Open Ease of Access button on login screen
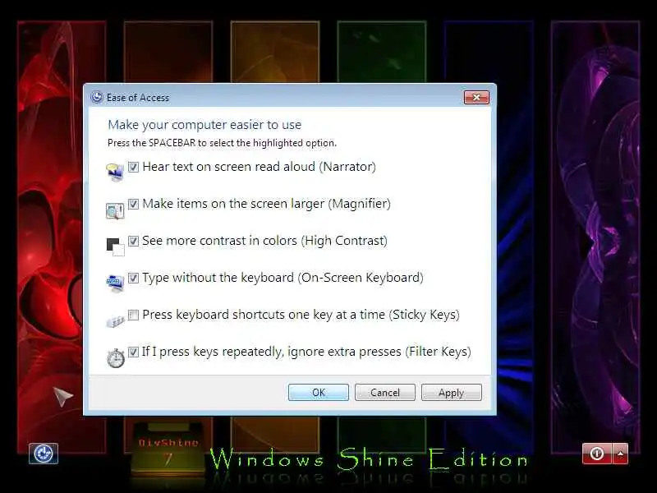Screen dimensions: 657x493 (x=44, y=454)
